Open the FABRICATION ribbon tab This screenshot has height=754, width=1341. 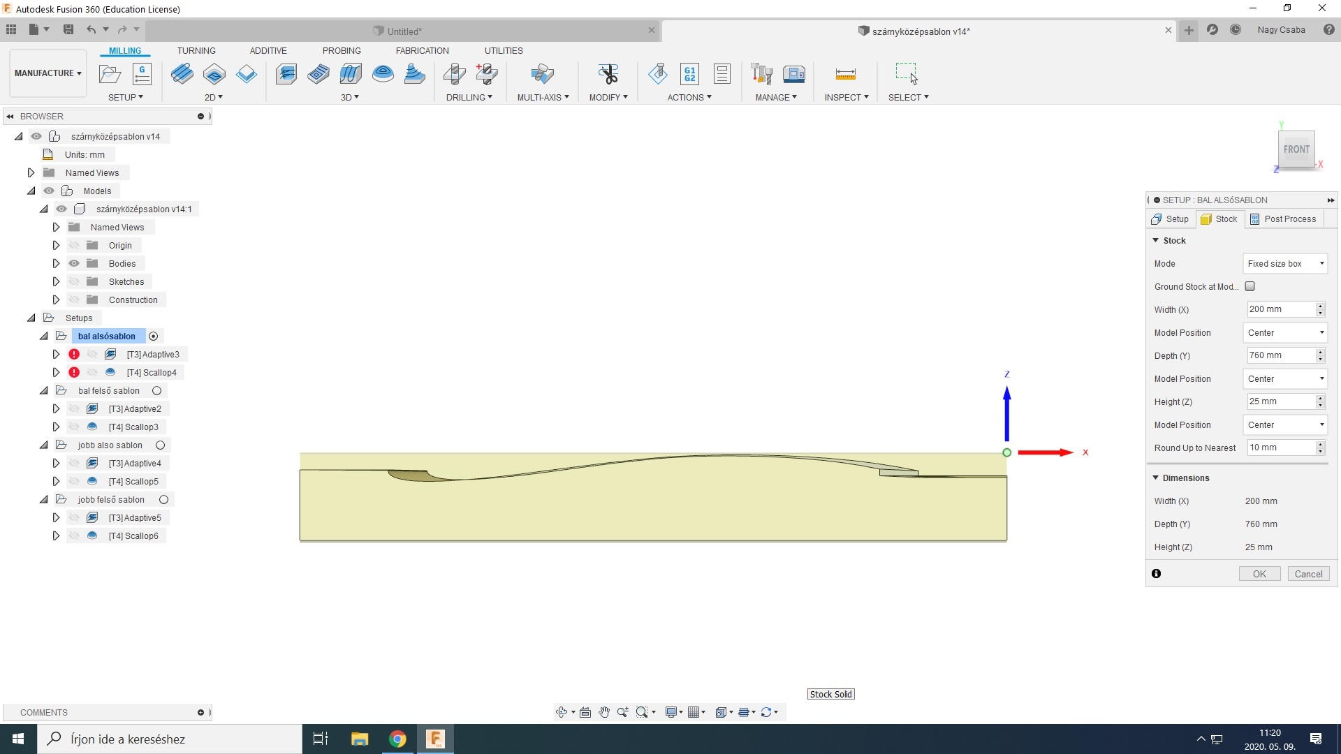(422, 50)
